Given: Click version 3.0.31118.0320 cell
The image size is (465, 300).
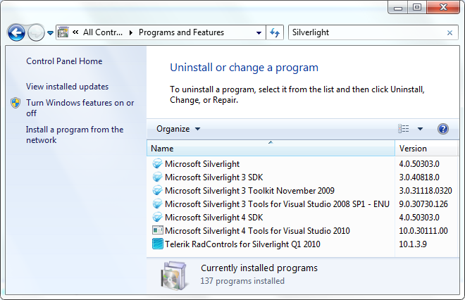Looking at the screenshot, I should (426, 191).
